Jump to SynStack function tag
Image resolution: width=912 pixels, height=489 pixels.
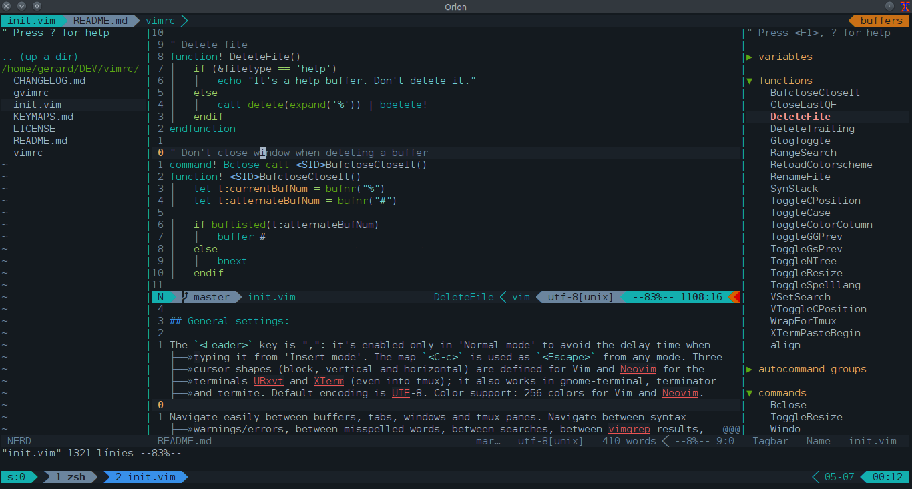794,189
